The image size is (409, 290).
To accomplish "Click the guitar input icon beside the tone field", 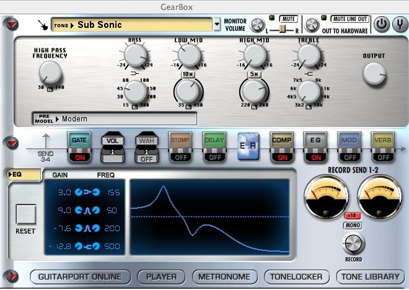I will coord(43,25).
